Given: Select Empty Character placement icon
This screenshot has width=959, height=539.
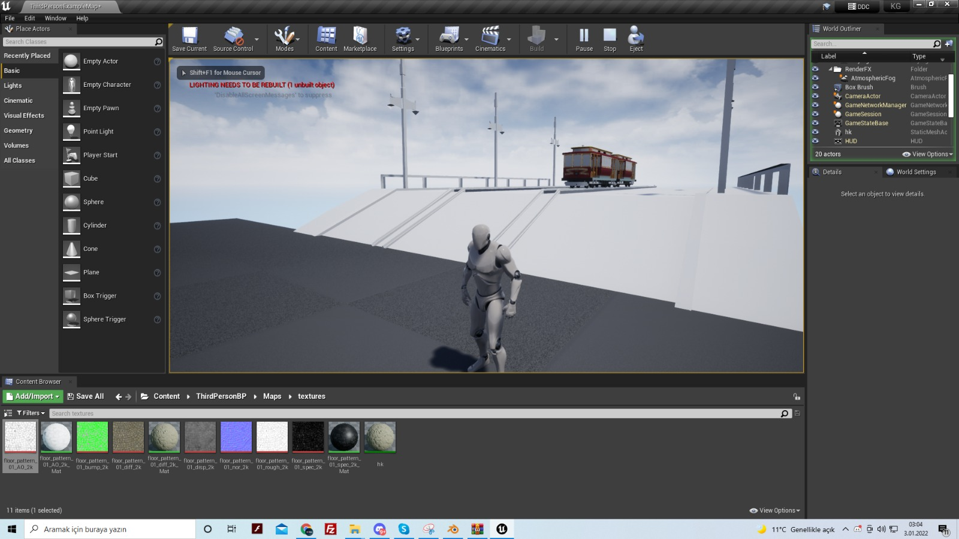Looking at the screenshot, I should (71, 84).
